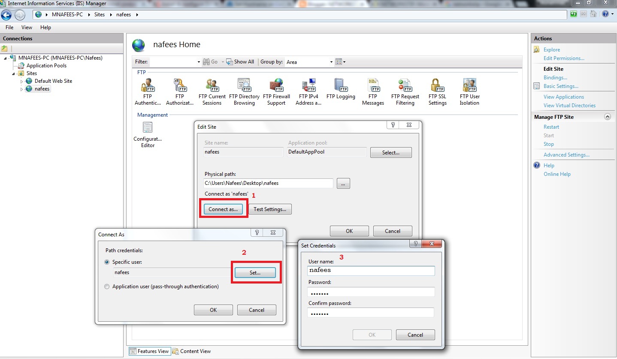The width and height of the screenshot is (617, 359).
Task: Click the Edit Site help question mark
Action: pos(393,125)
